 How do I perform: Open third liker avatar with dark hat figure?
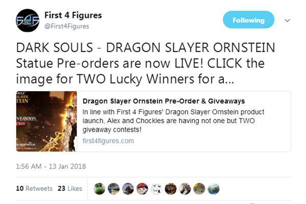point(128,189)
